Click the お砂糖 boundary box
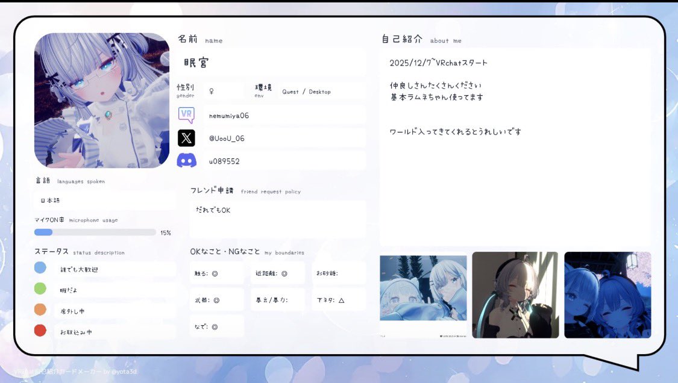 339,273
